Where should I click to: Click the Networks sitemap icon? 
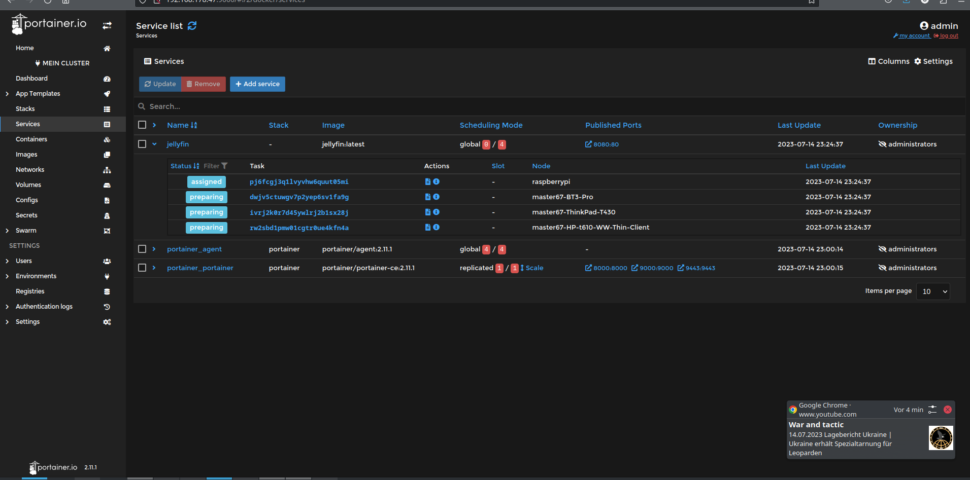coord(107,170)
